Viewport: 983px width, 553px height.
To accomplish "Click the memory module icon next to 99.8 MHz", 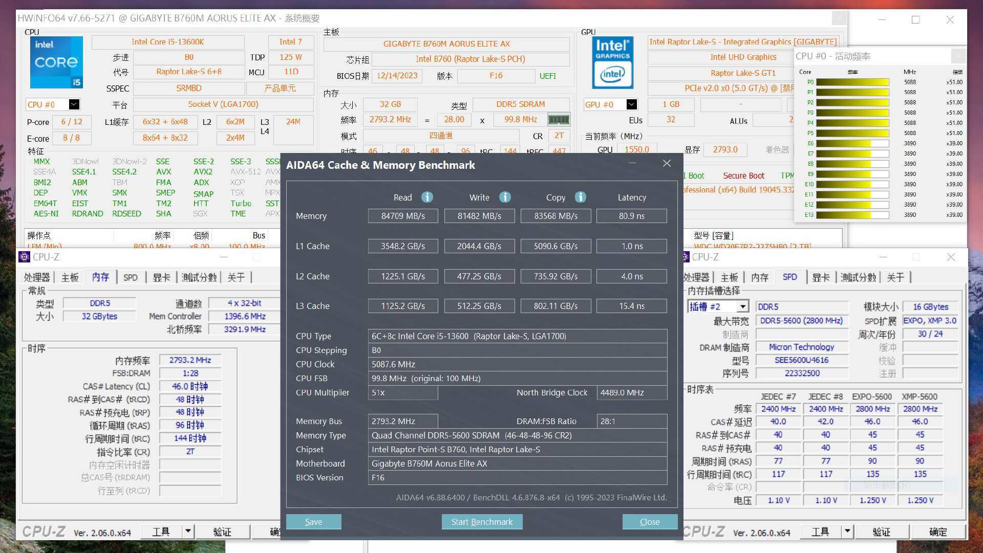I will (559, 120).
